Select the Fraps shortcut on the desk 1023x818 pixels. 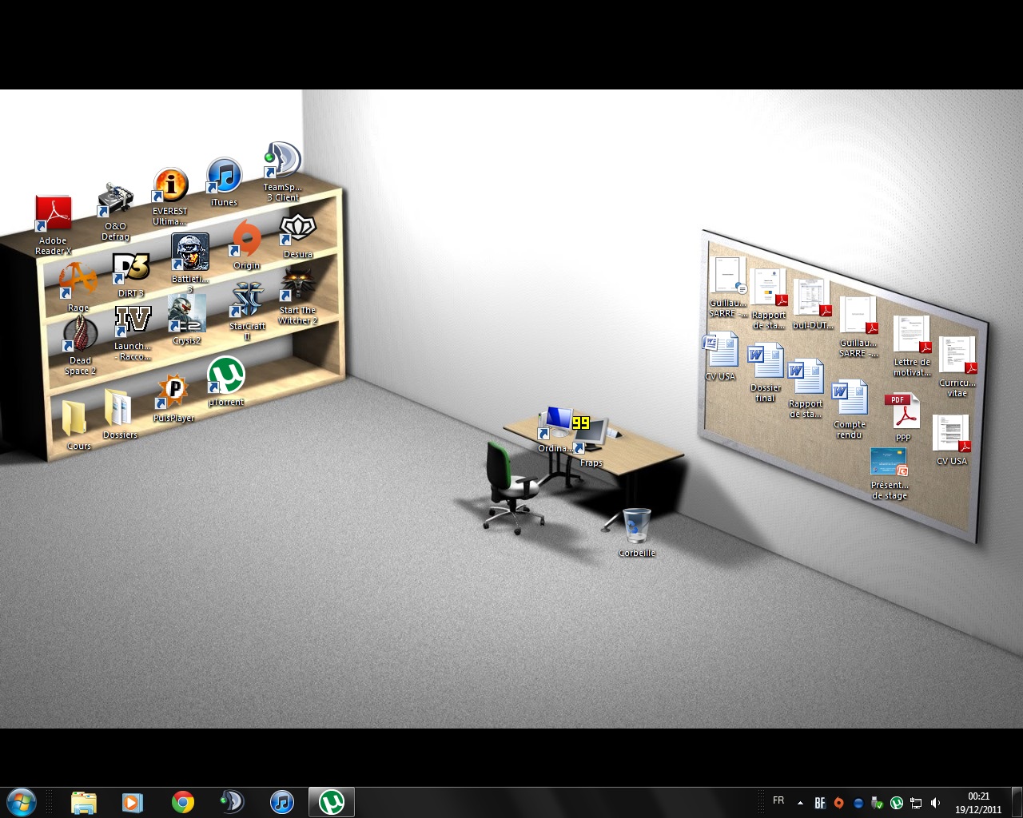pyautogui.click(x=591, y=435)
